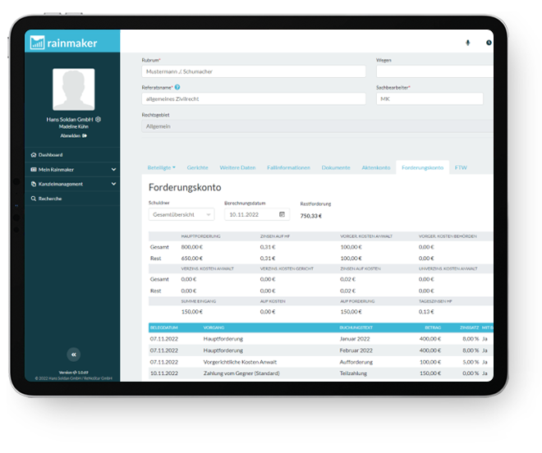Select the Februar 2022 Hauptforderung row

point(321,350)
